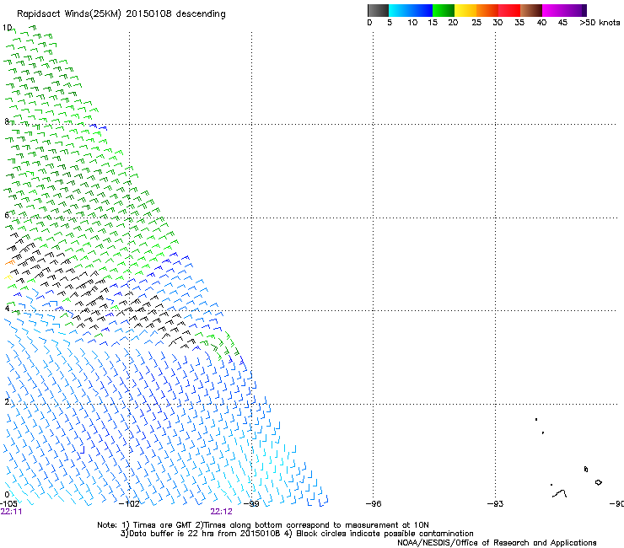Click the cyan-blue 5-15 knots color band
The image size is (624, 548).
(411, 10)
